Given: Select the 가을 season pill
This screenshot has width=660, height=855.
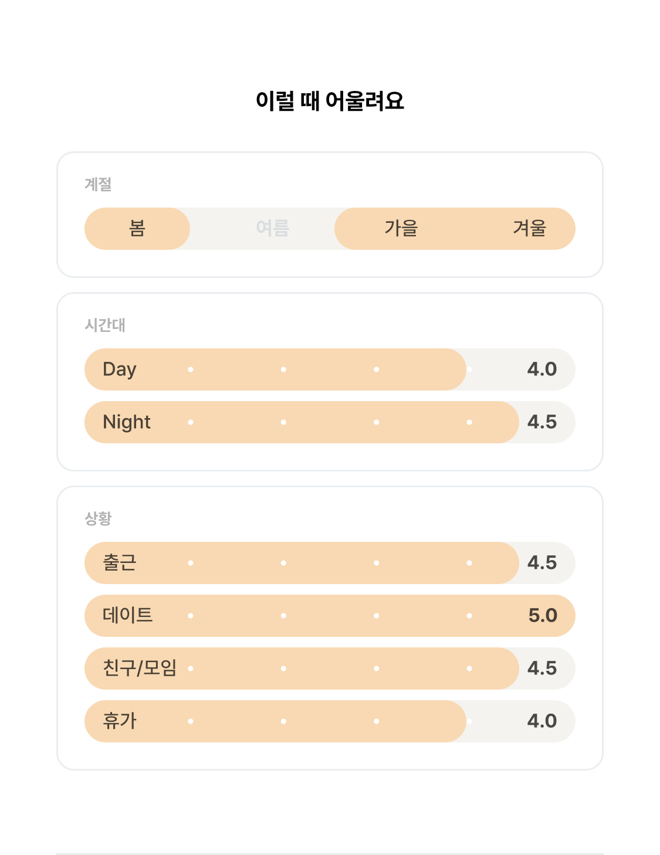Looking at the screenshot, I should [x=401, y=229].
